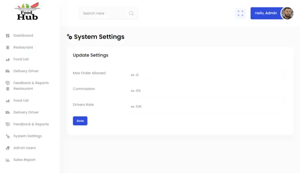Click the Save button

[x=80, y=121]
